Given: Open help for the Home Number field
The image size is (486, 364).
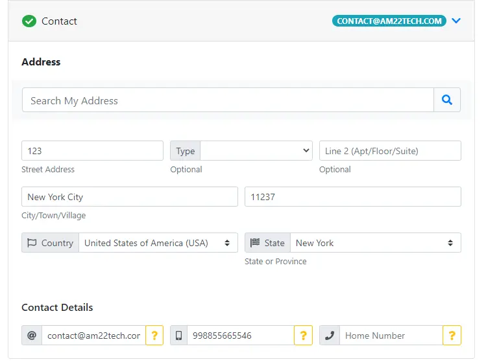Looking at the screenshot, I should point(452,336).
